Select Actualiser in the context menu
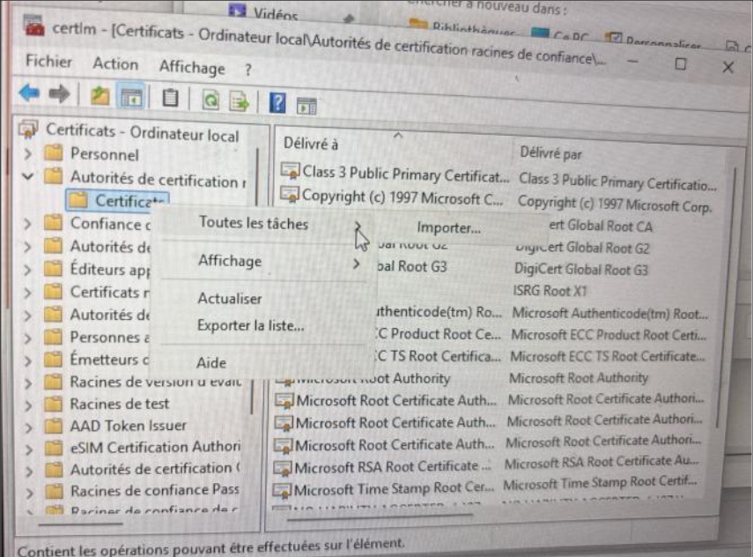 (229, 299)
